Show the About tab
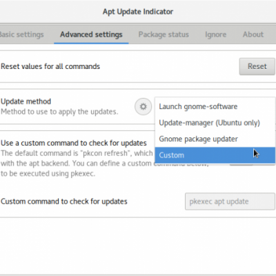 253,34
